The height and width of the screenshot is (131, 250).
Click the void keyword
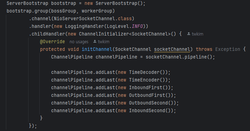(73, 49)
